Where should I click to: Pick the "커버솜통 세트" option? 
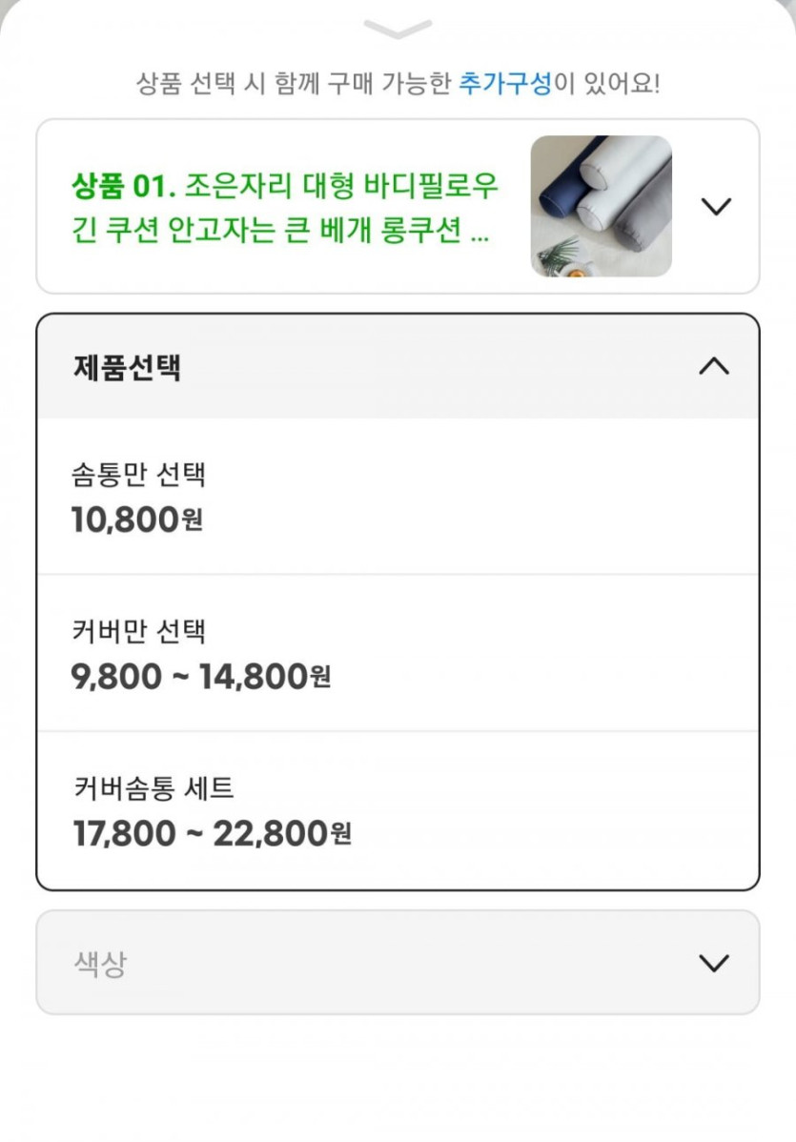(153, 788)
